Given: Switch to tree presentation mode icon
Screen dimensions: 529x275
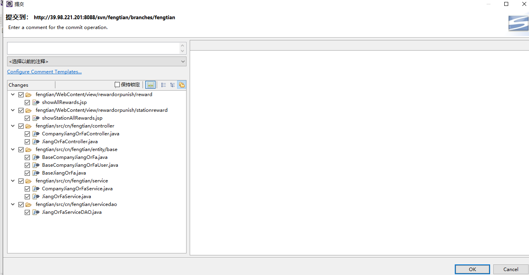Looking at the screenshot, I should (x=172, y=85).
